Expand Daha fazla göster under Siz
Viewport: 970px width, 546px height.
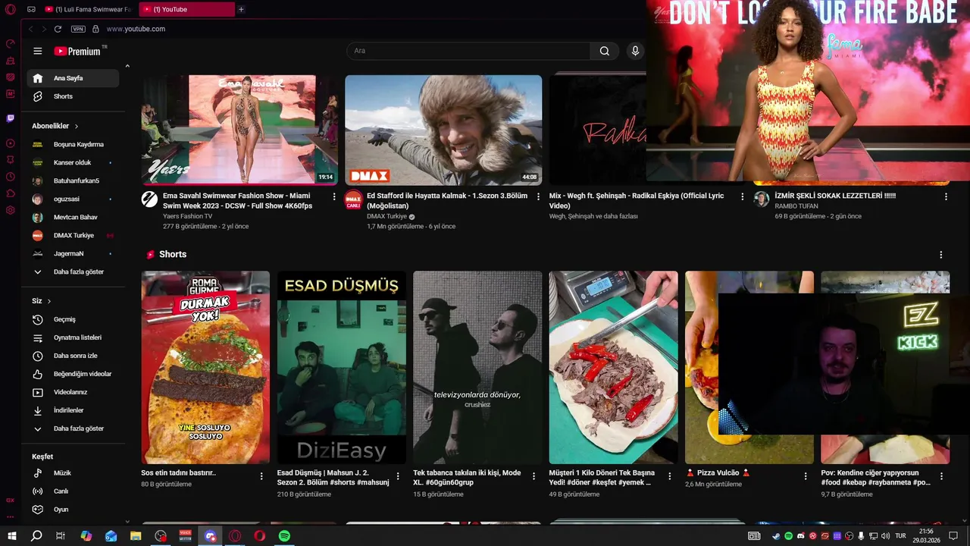[73, 428]
